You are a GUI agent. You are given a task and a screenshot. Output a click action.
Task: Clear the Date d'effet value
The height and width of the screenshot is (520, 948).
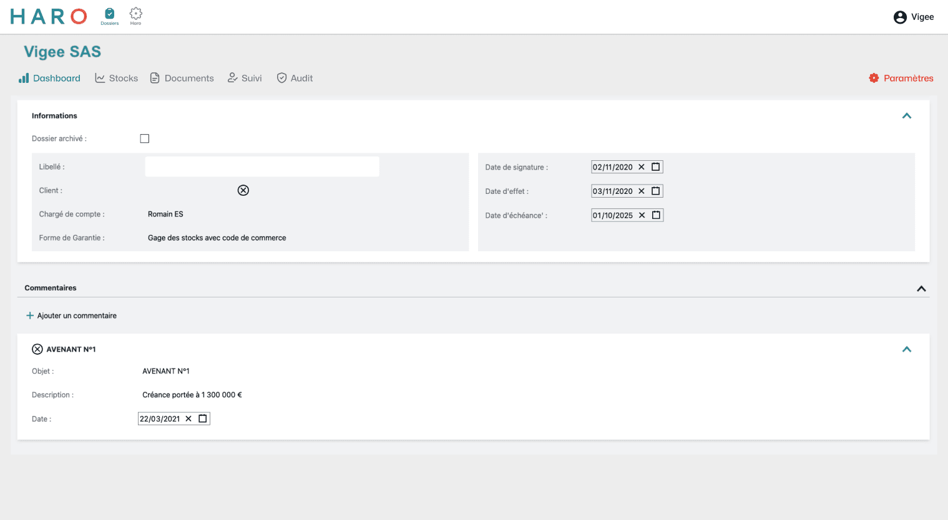[x=641, y=191]
